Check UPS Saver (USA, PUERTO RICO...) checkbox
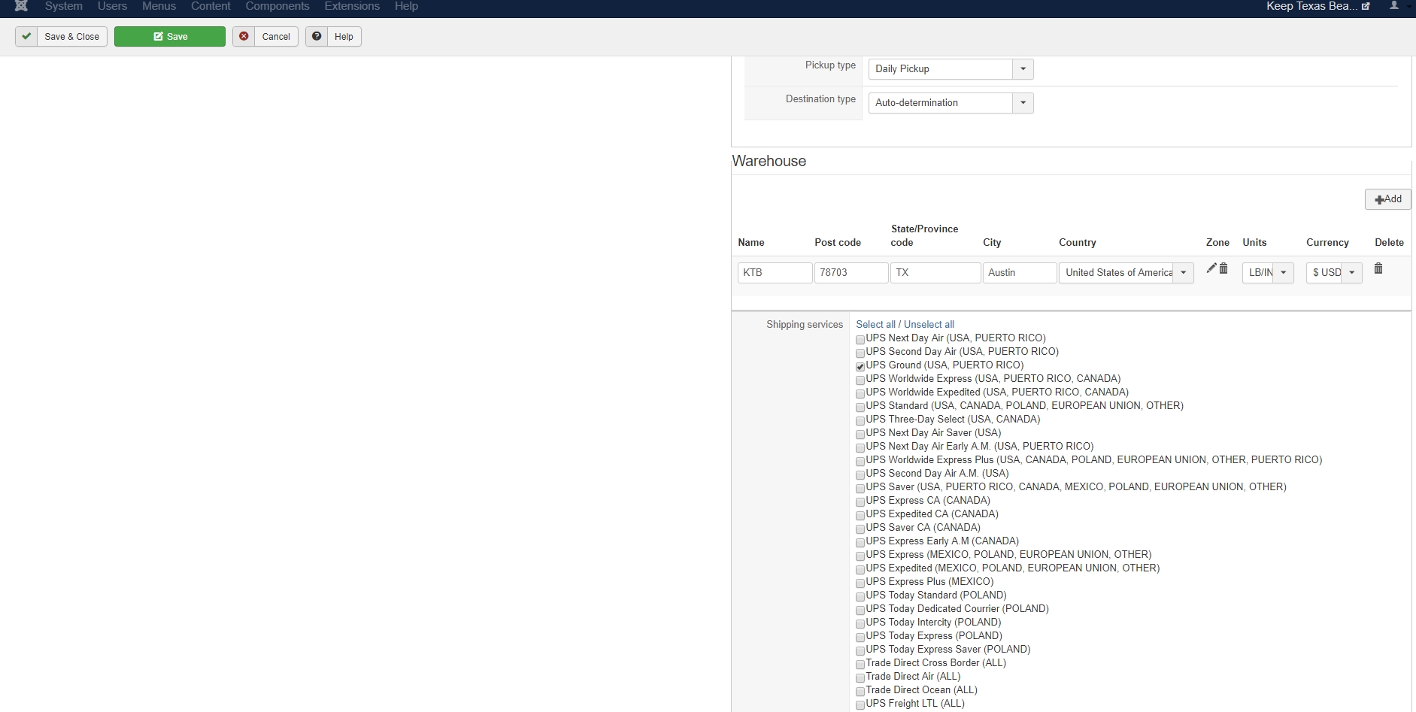The image size is (1416, 712). 860,489
